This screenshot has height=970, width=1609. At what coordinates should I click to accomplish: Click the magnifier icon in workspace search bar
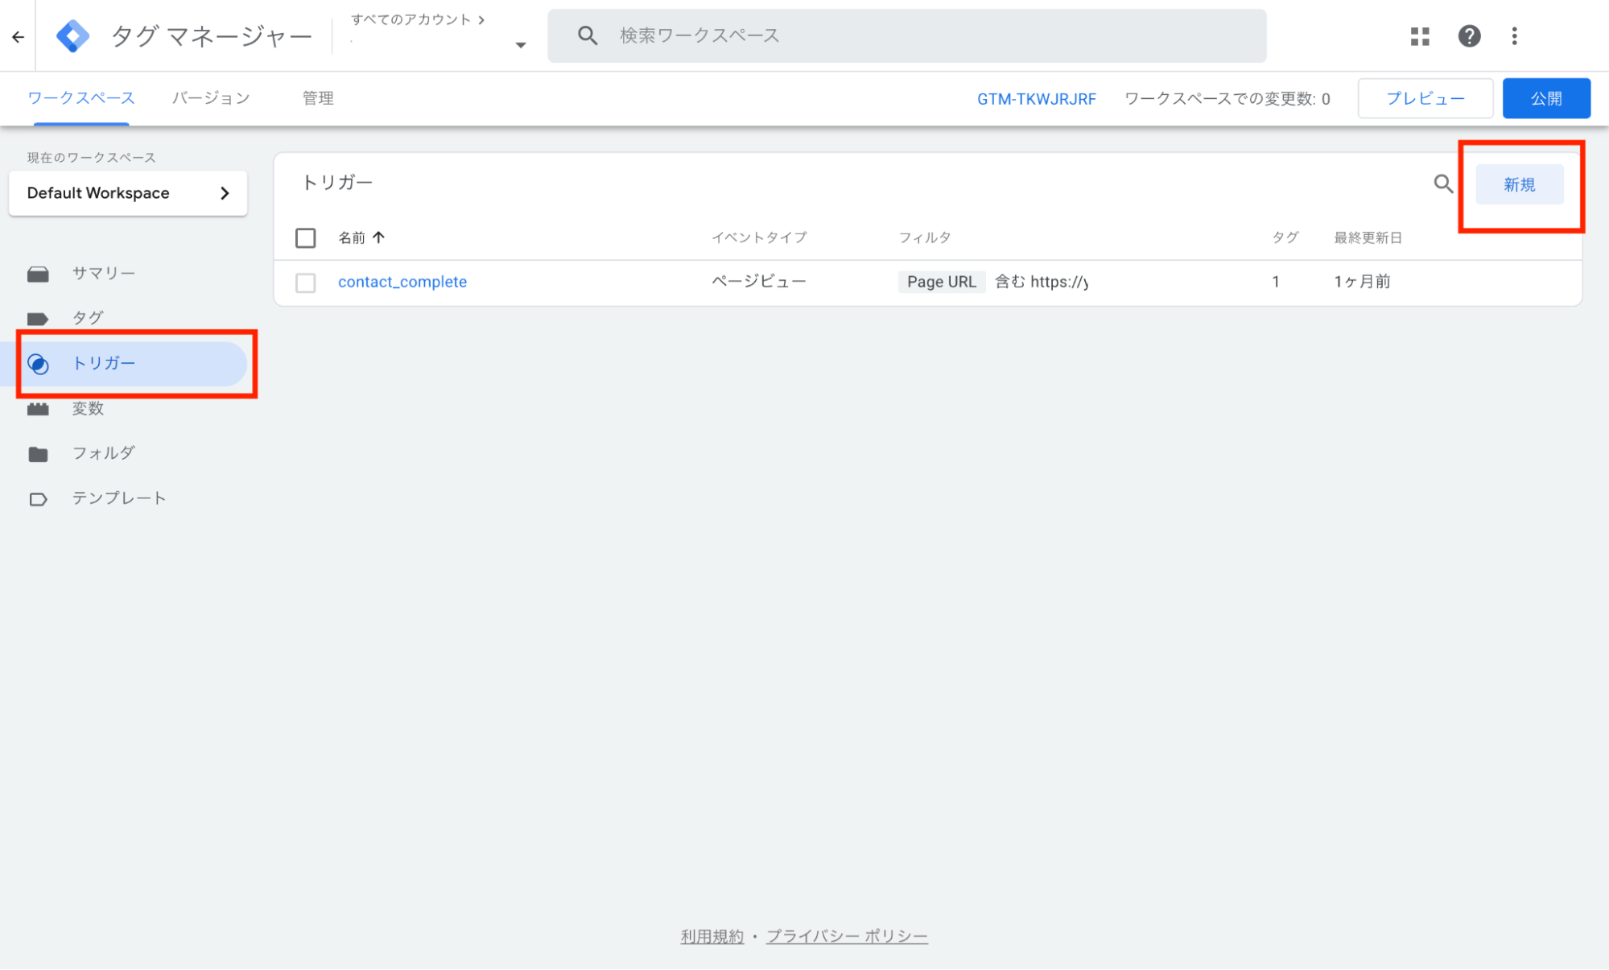pyautogui.click(x=588, y=35)
